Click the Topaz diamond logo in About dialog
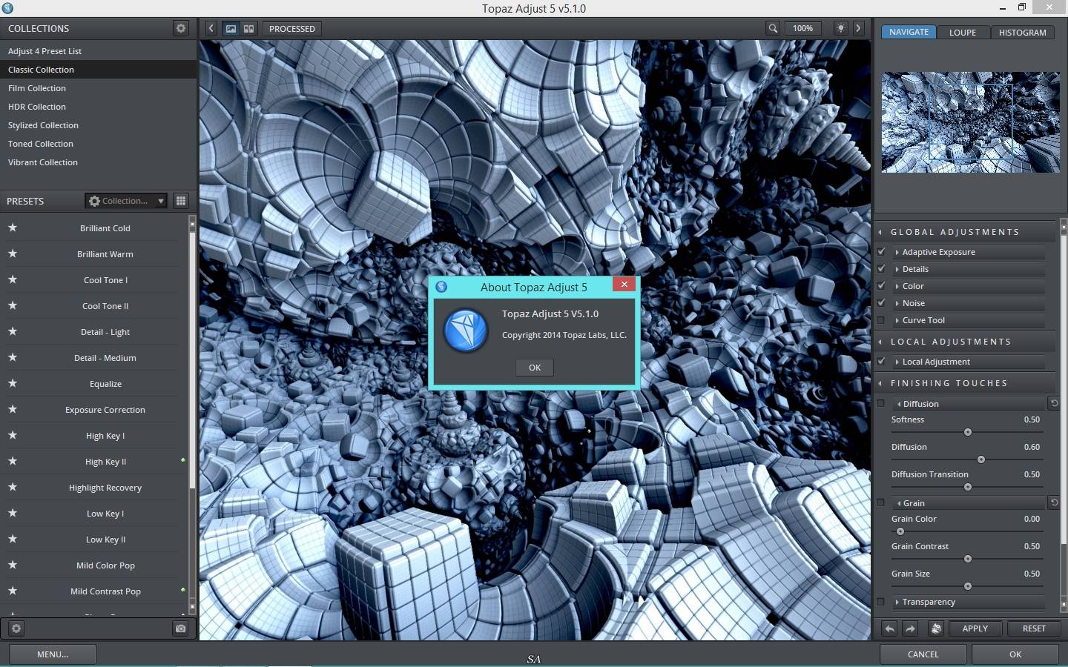1068x667 pixels. pyautogui.click(x=465, y=331)
